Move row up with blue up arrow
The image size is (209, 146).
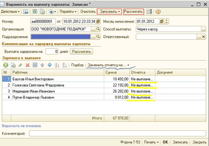tap(43, 65)
